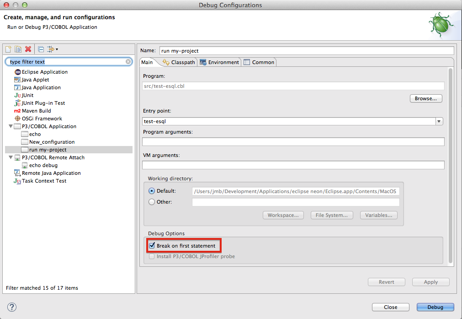Open the filter launch configurations menu
Screen dimensions: 462x319
tap(53, 49)
